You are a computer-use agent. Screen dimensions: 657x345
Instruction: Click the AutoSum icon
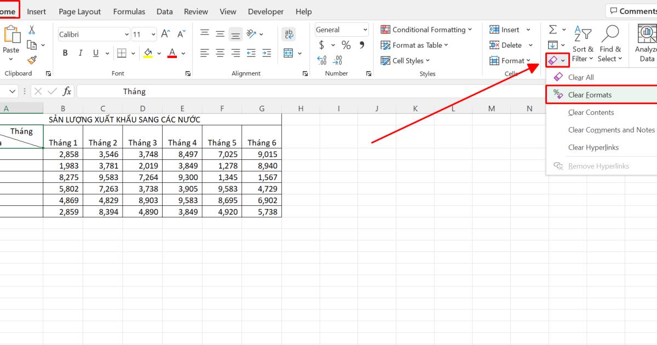click(x=554, y=29)
